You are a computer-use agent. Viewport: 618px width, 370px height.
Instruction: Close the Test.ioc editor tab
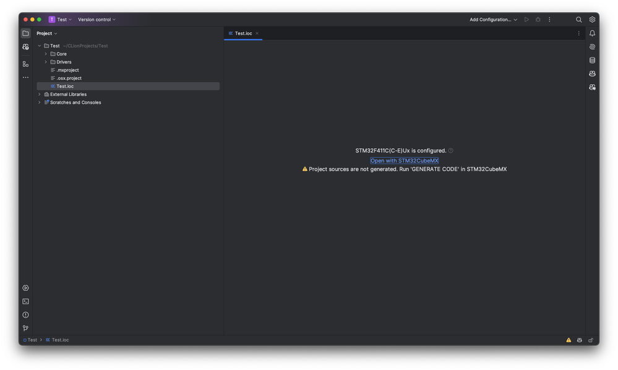257,33
